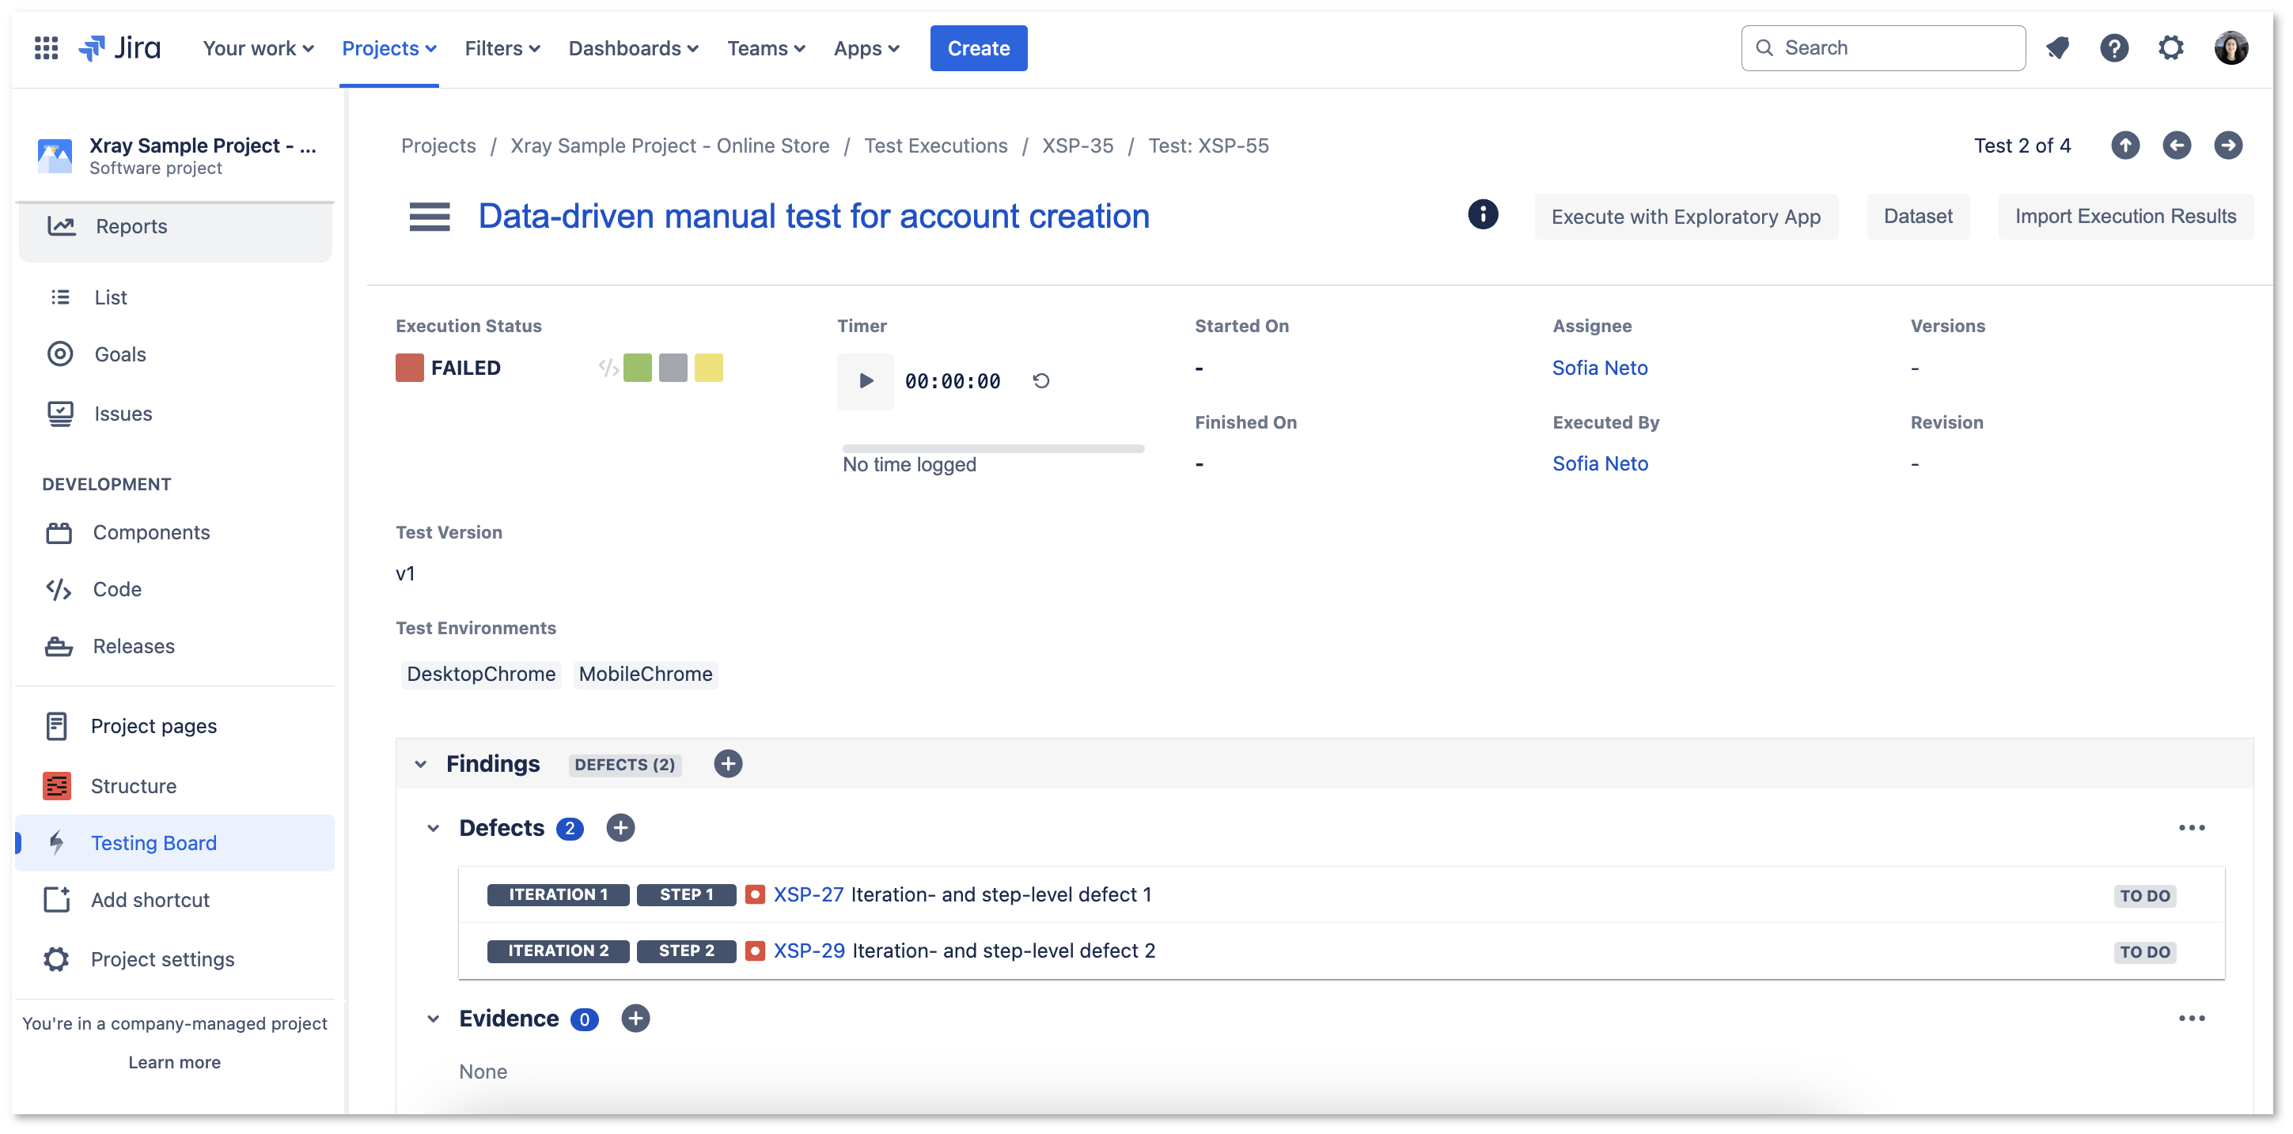Open List in the sidebar
The width and height of the screenshot is (2293, 1134).
tap(174, 297)
